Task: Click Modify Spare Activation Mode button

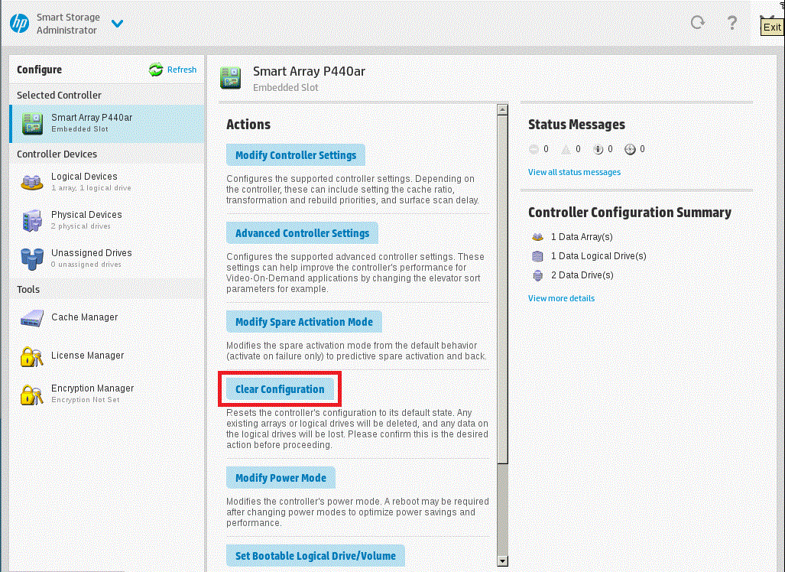Action: click(x=304, y=322)
